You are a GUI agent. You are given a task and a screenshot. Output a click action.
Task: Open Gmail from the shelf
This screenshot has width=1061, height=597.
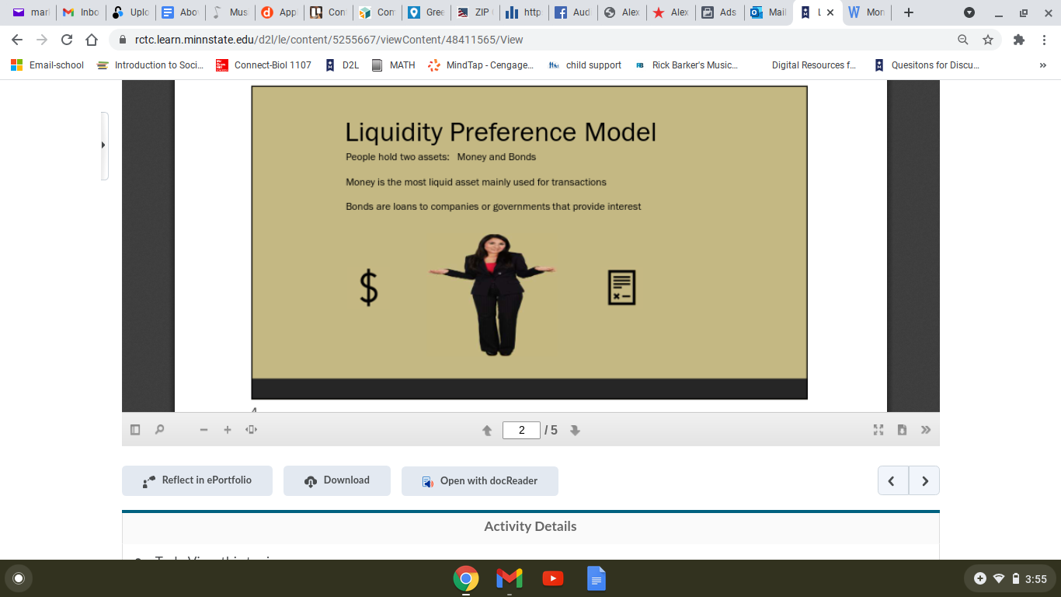[509, 578]
